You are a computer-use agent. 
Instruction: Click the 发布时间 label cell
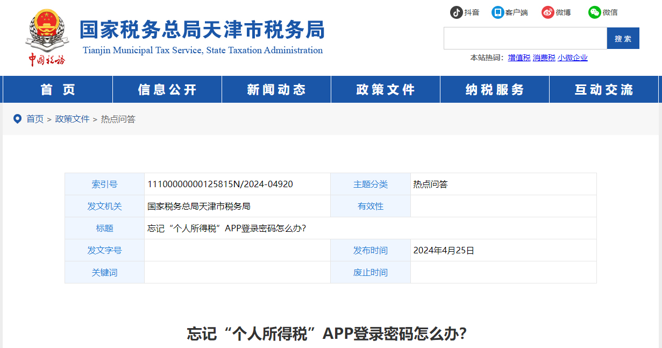tap(371, 250)
